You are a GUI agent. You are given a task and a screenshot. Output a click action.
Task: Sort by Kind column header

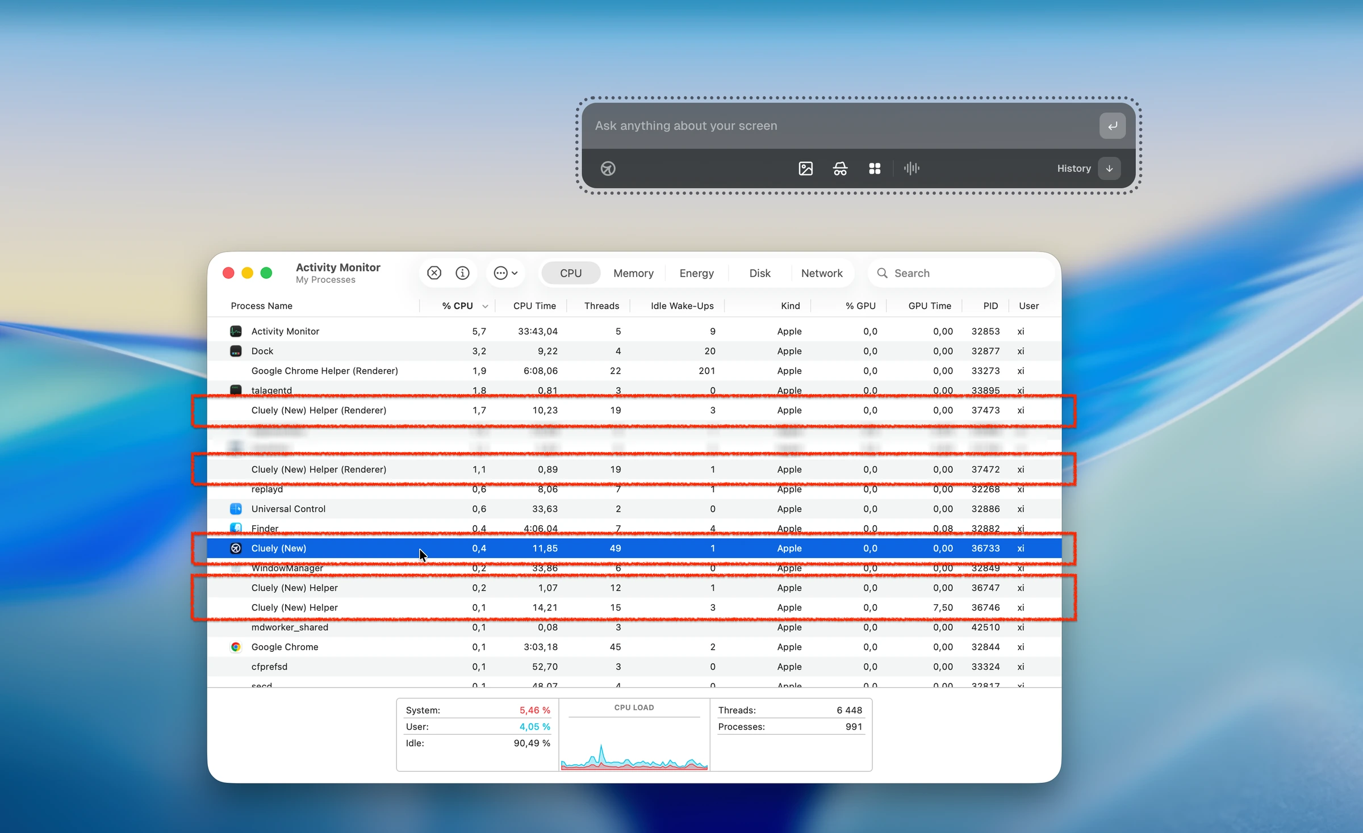[x=790, y=306]
